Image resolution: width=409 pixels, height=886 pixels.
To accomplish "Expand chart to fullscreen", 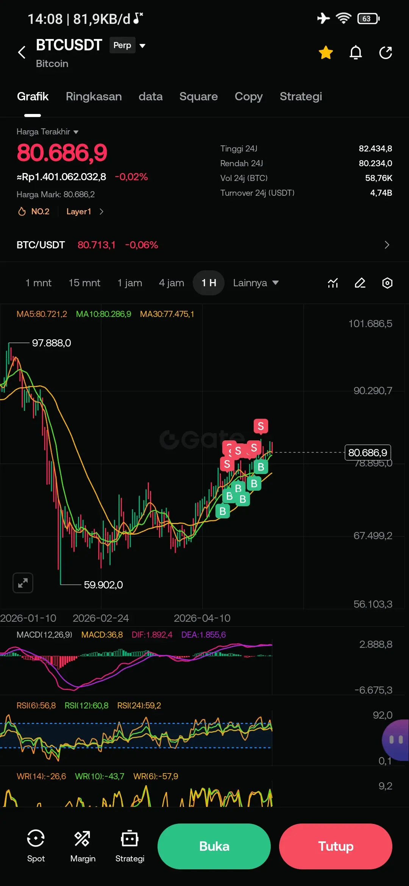I will point(23,583).
